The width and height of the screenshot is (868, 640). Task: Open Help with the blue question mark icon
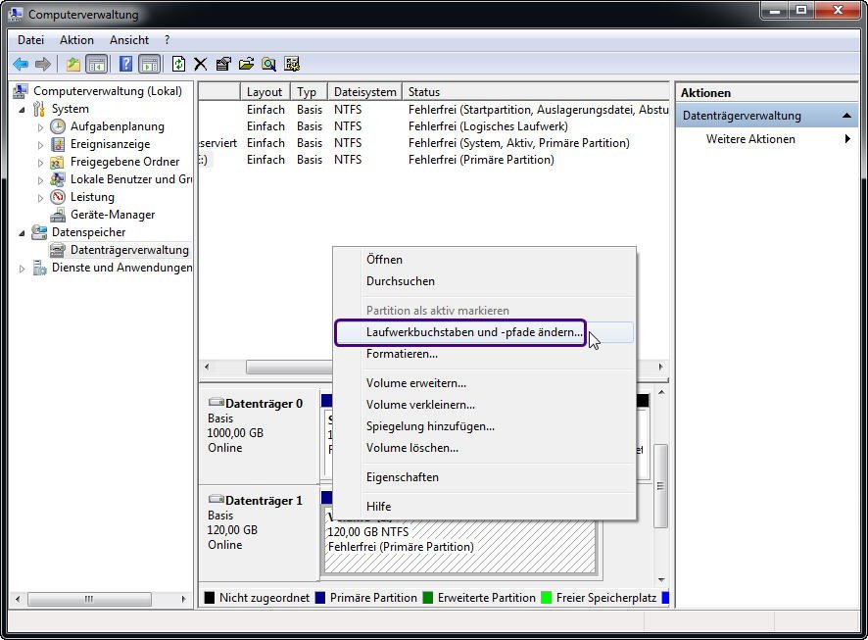click(126, 65)
